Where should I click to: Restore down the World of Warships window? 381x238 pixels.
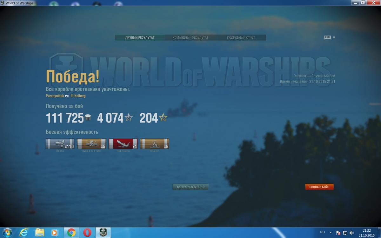tap(363, 3)
